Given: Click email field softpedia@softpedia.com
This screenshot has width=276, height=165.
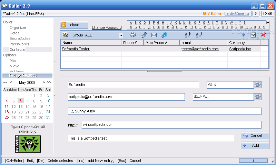Looking at the screenshot, I should point(126,97).
